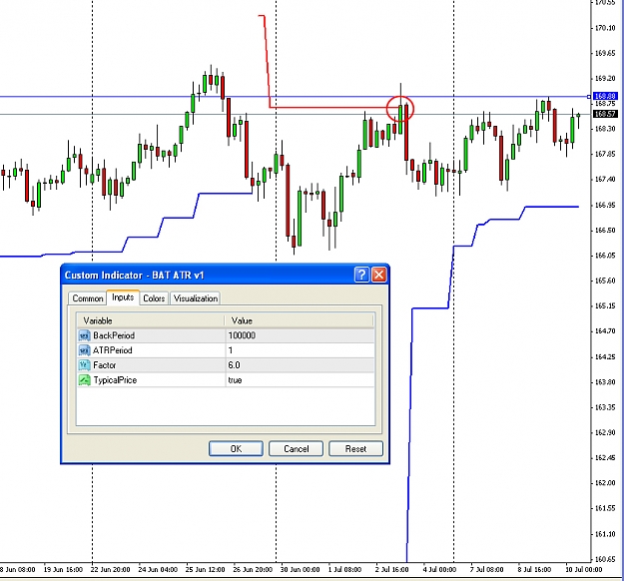Viewport: 624px width, 581px height.
Task: Edit the TypicalPrice value true
Action: (301, 380)
